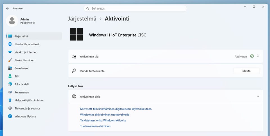270x136 pixels.
Task: Click the Aktiivinen status text
Action: [241, 57]
